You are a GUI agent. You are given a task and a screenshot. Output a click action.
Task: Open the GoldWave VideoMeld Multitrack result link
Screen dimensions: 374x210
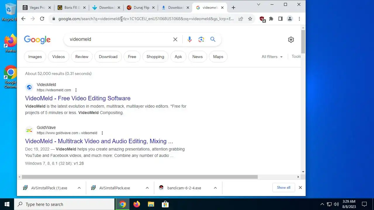99,141
